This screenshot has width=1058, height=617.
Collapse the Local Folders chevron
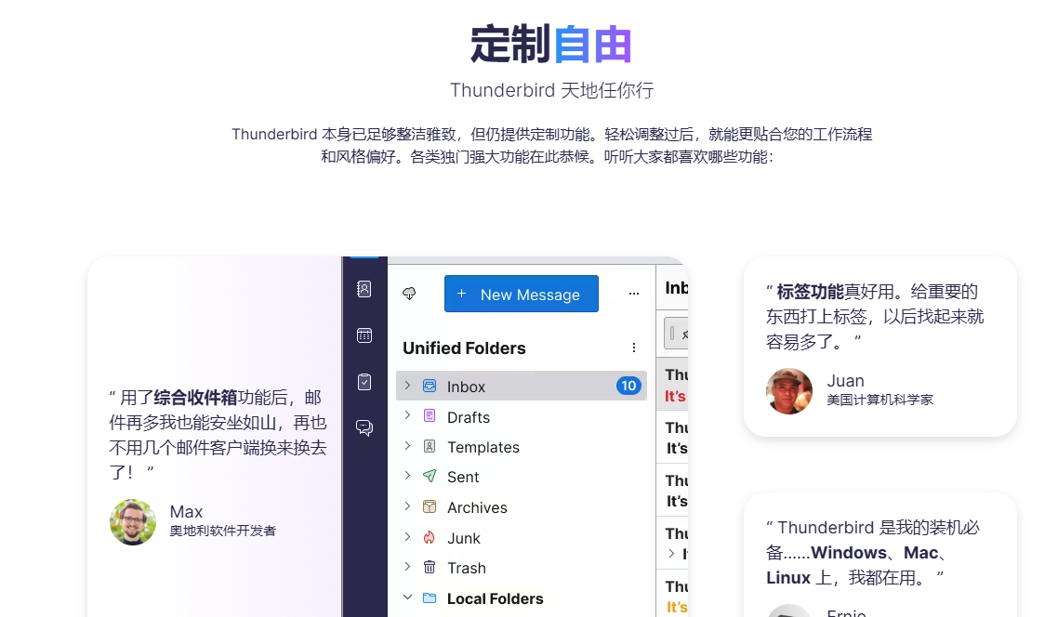click(407, 597)
